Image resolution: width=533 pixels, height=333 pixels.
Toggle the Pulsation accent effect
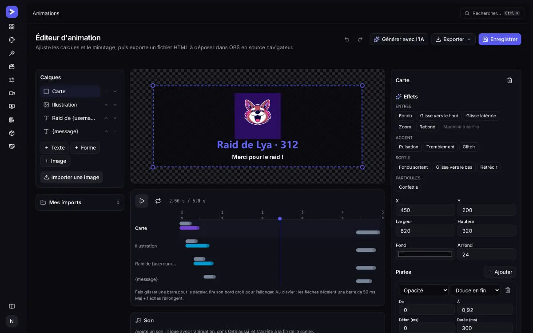(409, 147)
